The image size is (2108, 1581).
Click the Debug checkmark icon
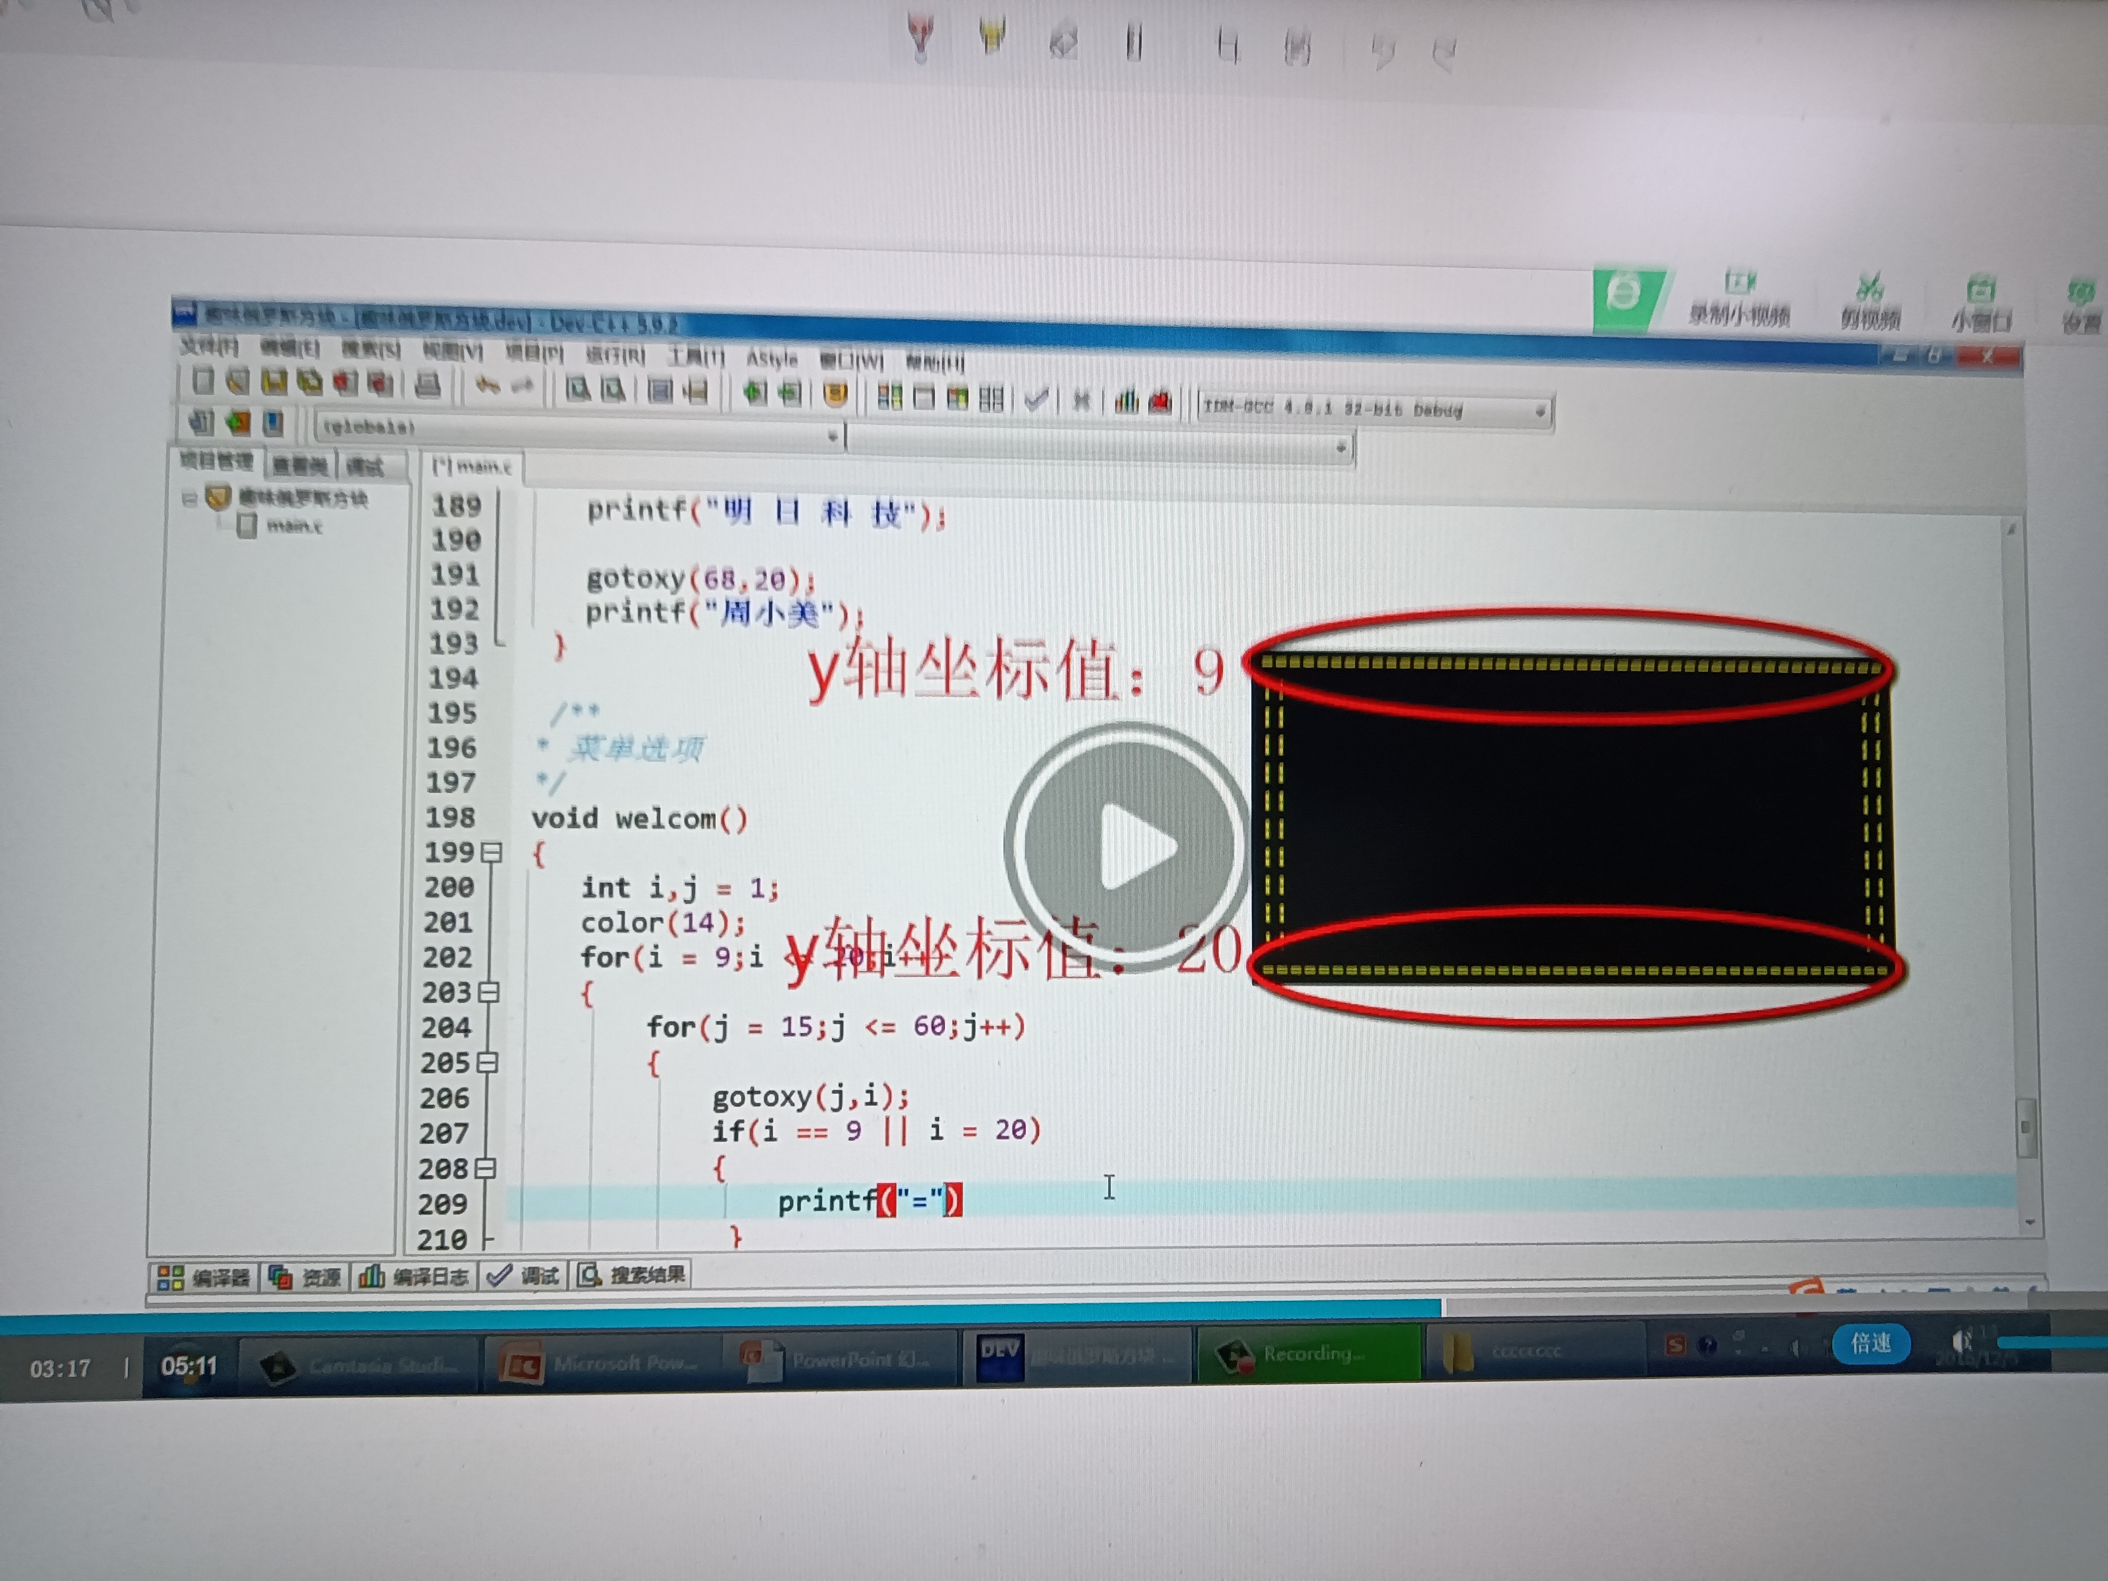1036,399
